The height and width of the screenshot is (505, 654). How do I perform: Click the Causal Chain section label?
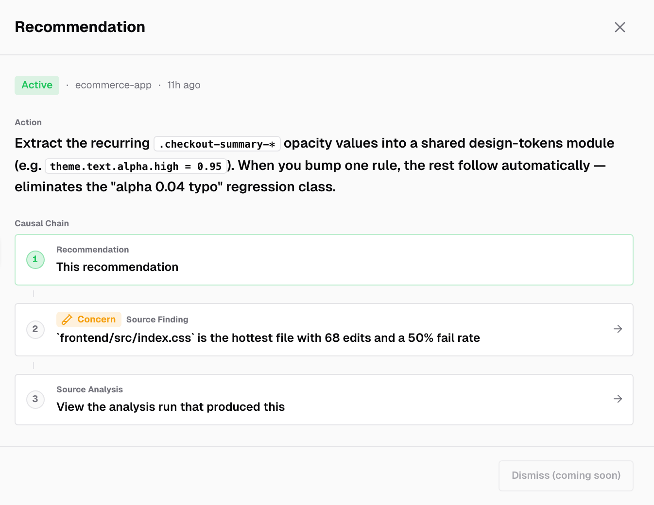[x=42, y=223]
